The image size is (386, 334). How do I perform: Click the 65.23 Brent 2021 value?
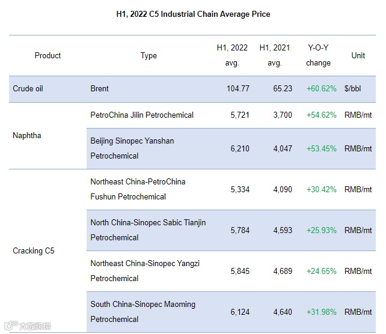[x=283, y=88]
